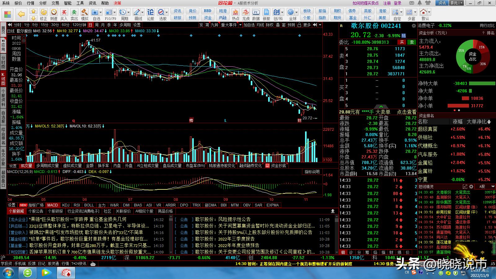Open the 分析 menu
Viewport: 496px width, 279px height.
[x=43, y=3]
